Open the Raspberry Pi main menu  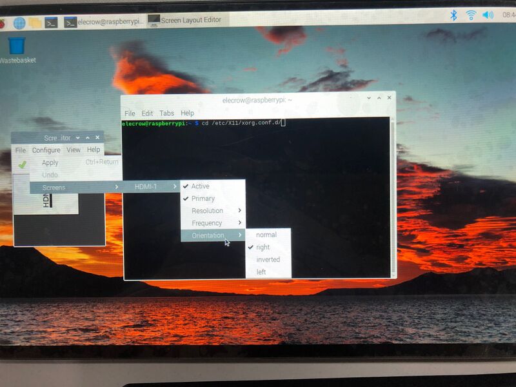point(3,23)
